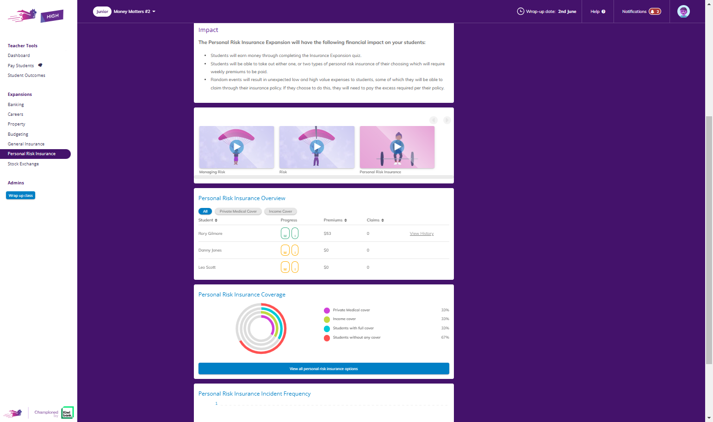
Task: Play the Risk video
Action: pos(317,147)
